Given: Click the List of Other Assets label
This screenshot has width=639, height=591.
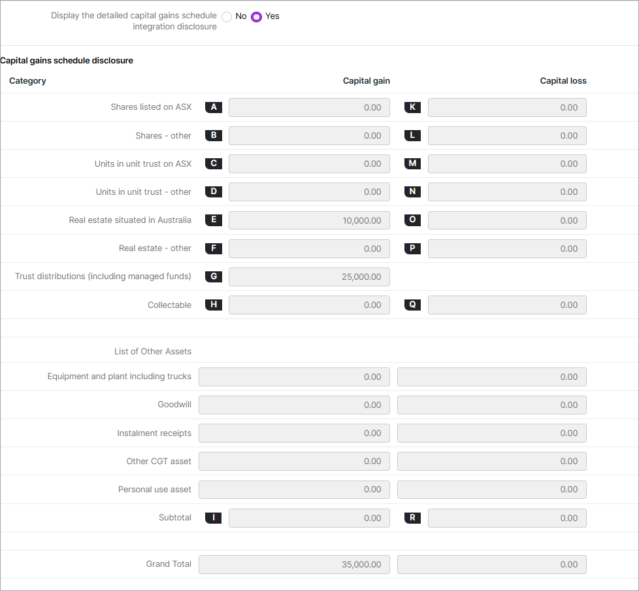Looking at the screenshot, I should click(x=152, y=351).
